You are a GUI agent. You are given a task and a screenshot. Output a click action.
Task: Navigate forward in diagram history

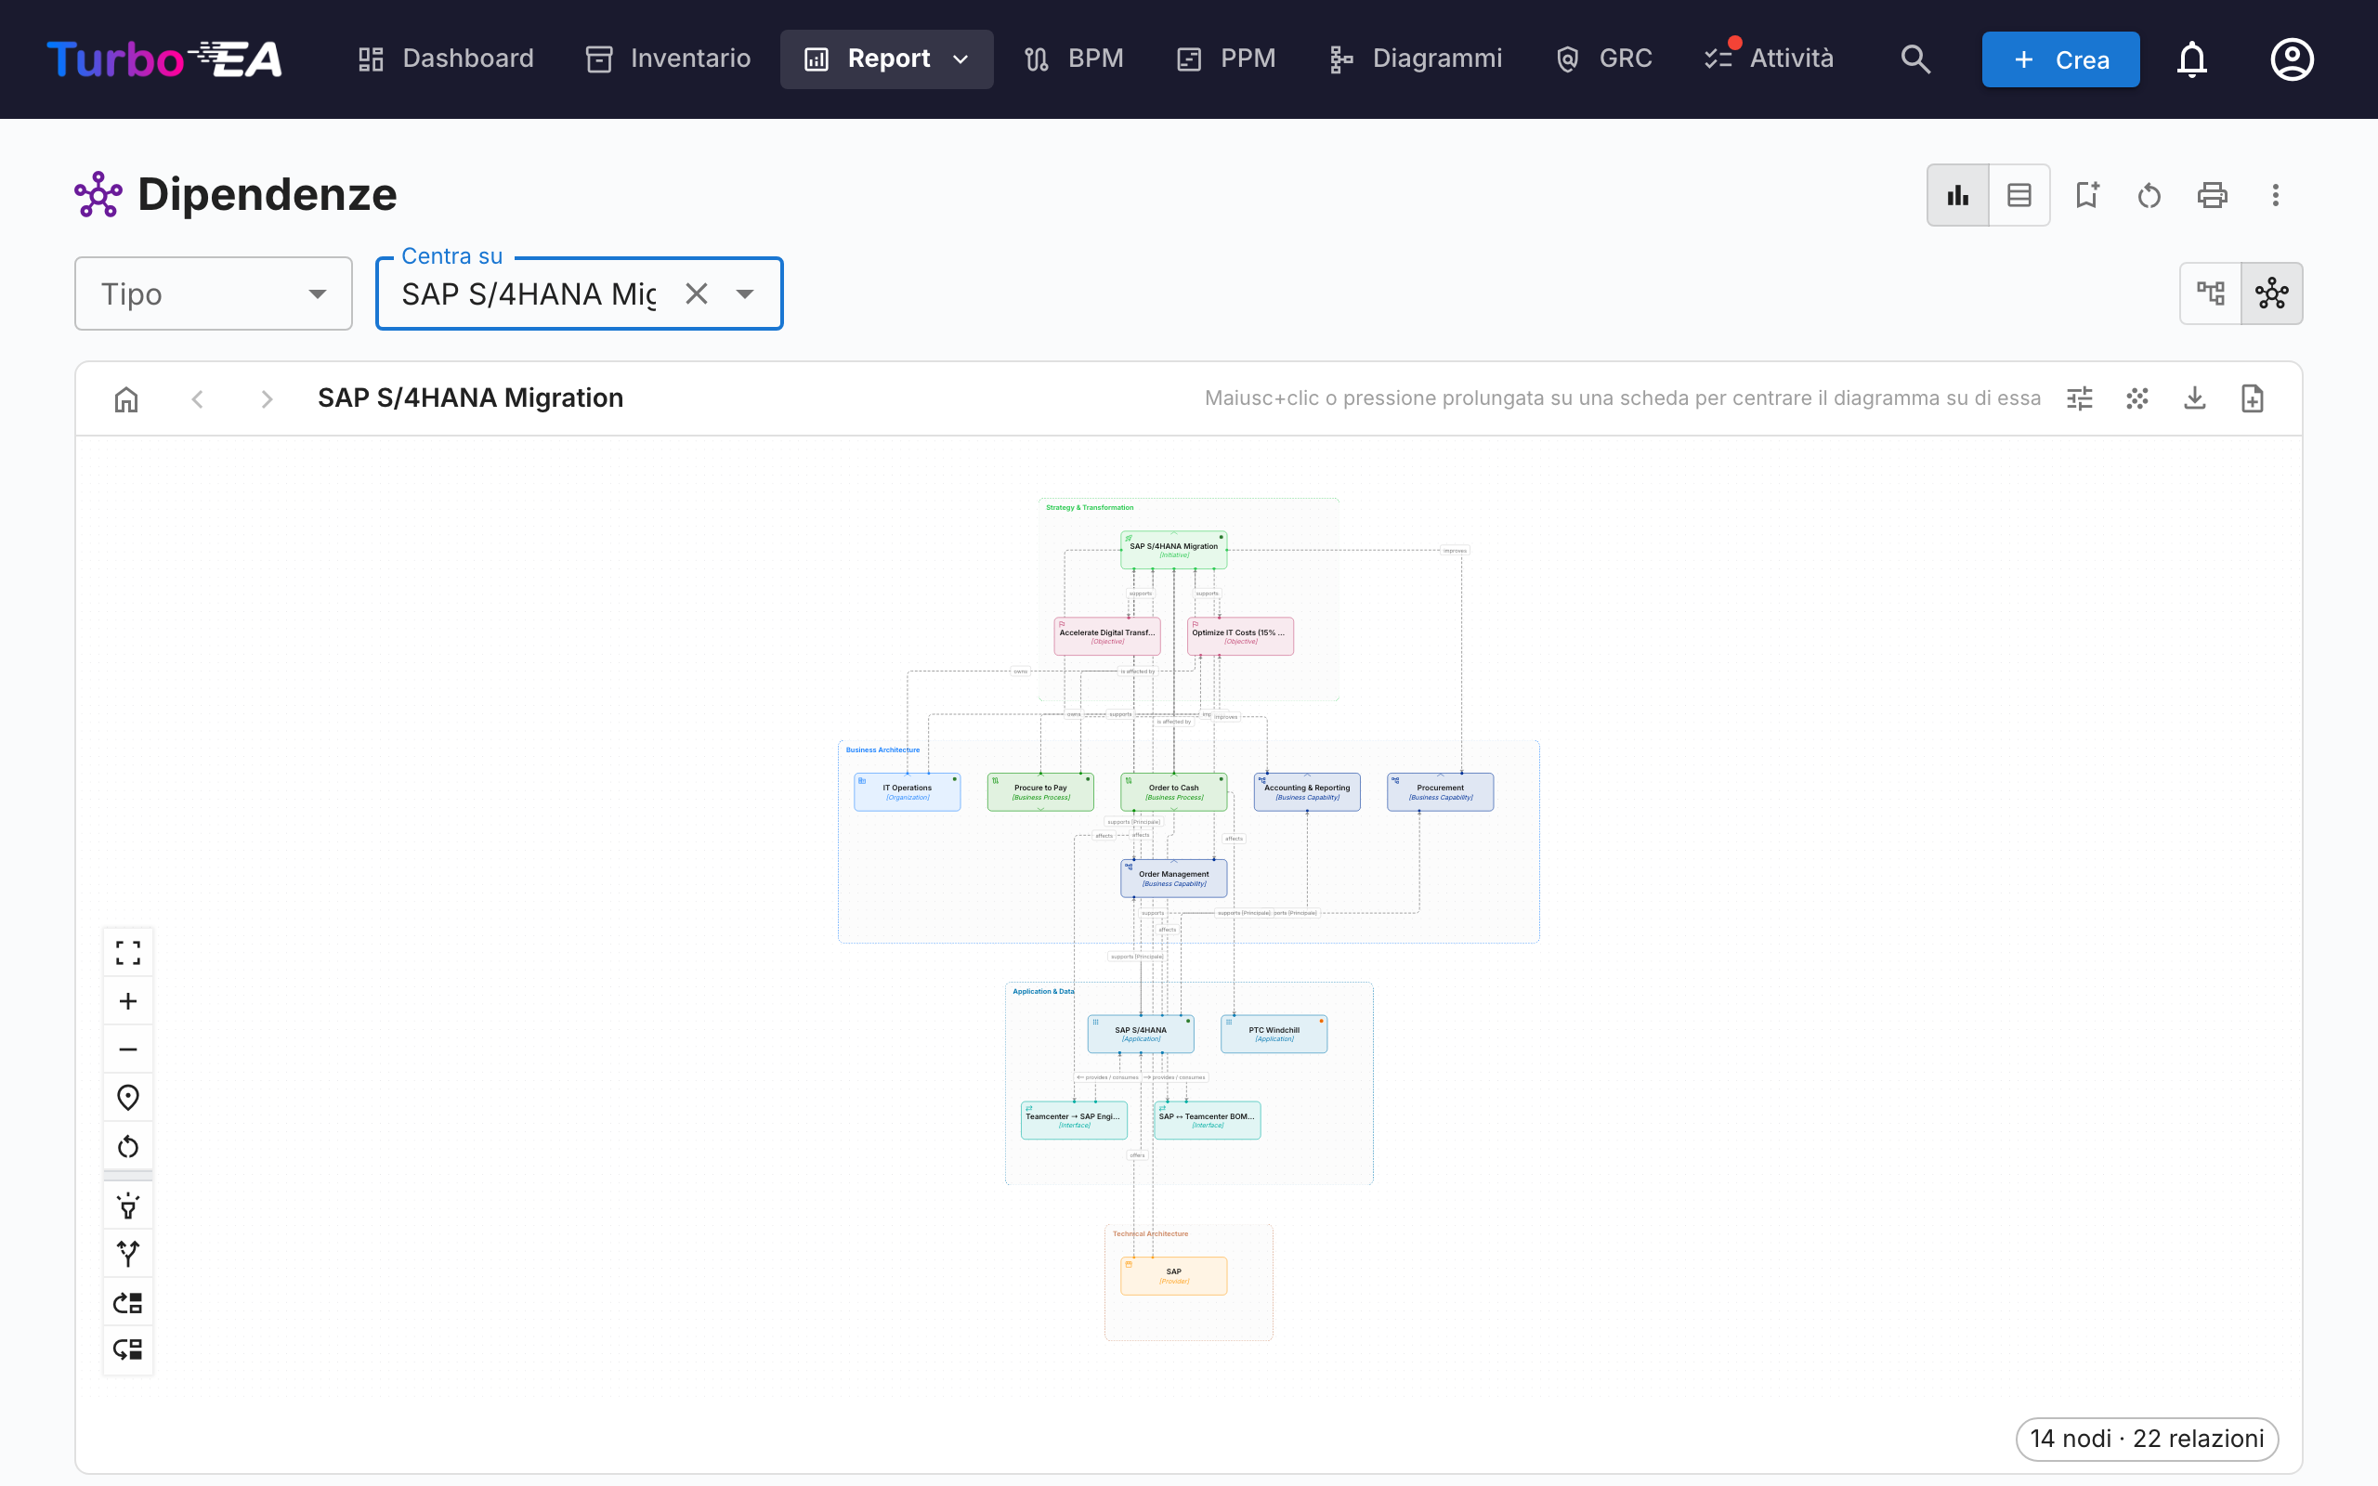click(x=267, y=398)
